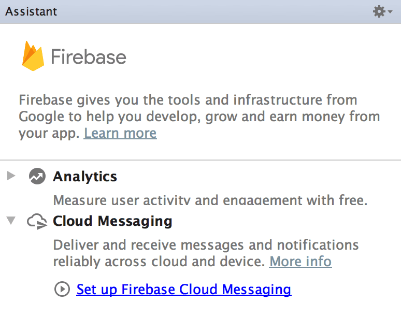401x317 pixels.
Task: Open the More info link
Action: pyautogui.click(x=300, y=262)
